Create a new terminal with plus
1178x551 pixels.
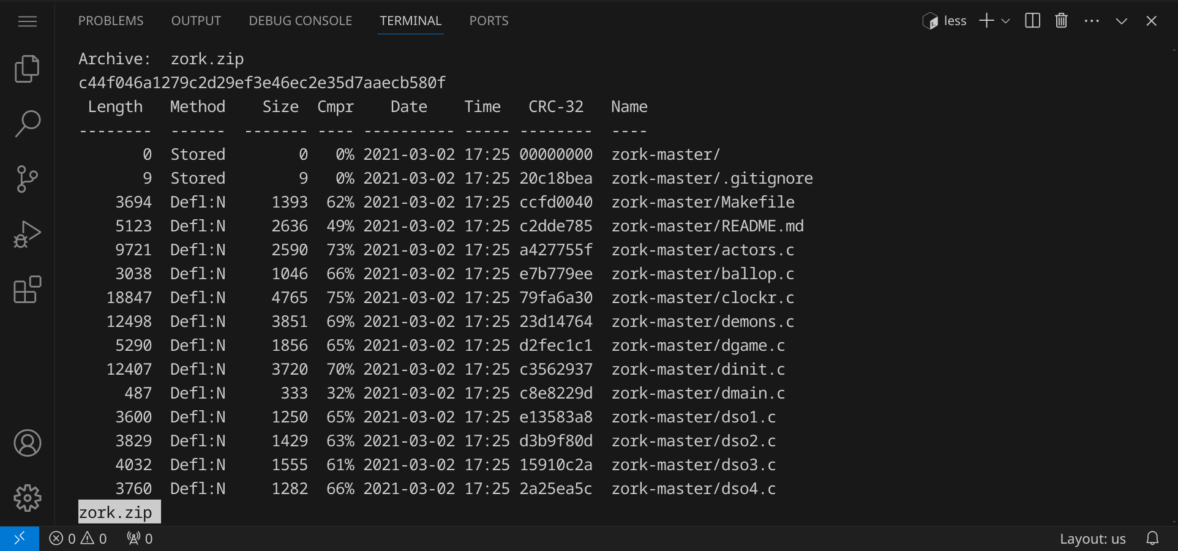tap(986, 21)
